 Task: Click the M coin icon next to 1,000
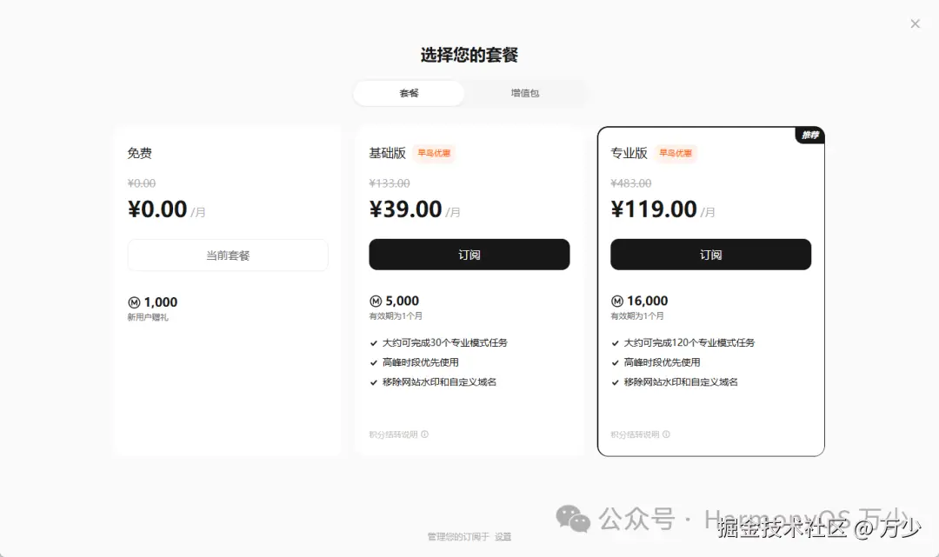tap(133, 302)
